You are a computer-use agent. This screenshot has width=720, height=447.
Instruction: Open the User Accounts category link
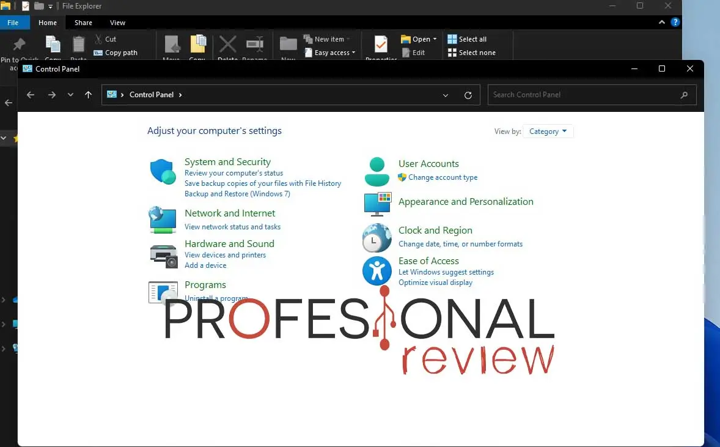coord(428,163)
